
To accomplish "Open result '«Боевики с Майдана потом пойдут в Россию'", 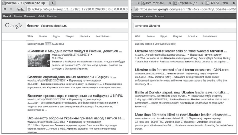I will click(x=74, y=51).
